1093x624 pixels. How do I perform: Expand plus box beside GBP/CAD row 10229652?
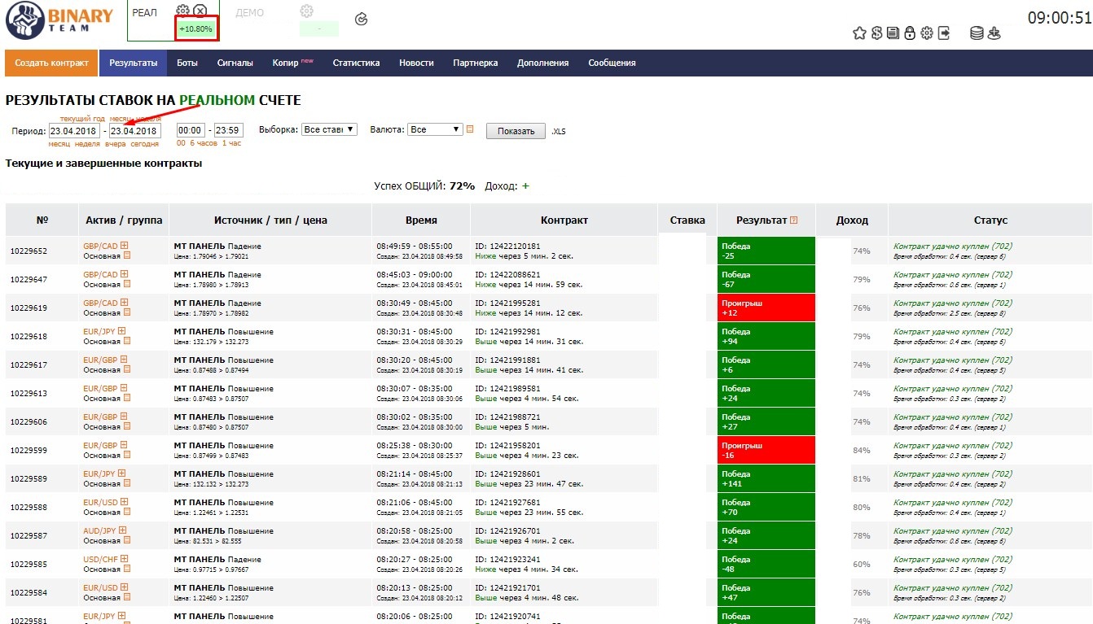coord(124,246)
